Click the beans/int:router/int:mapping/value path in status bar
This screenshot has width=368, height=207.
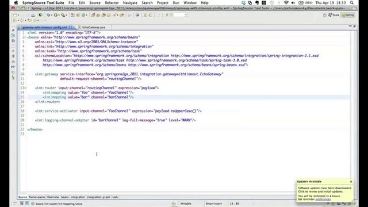point(59,204)
